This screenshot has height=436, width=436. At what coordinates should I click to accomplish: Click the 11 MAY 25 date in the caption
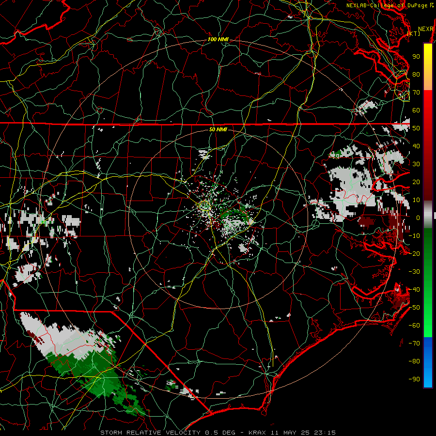290,433
